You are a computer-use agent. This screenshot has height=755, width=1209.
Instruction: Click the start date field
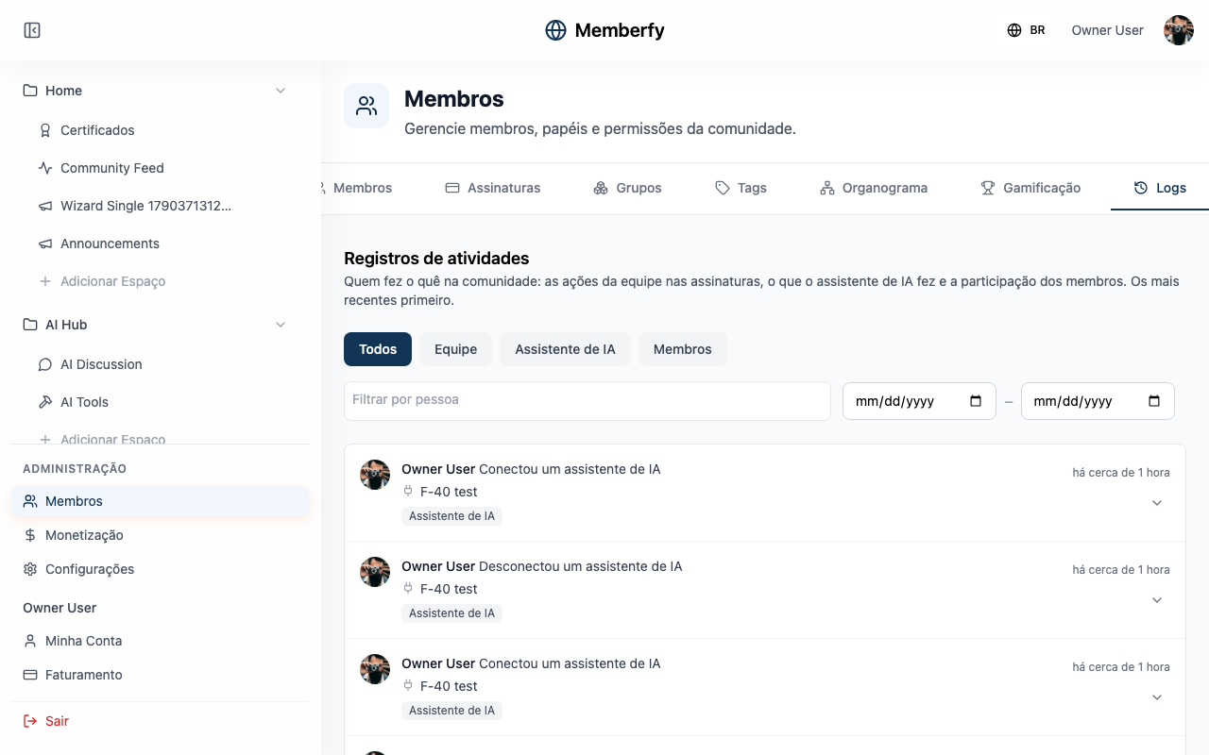(x=919, y=401)
